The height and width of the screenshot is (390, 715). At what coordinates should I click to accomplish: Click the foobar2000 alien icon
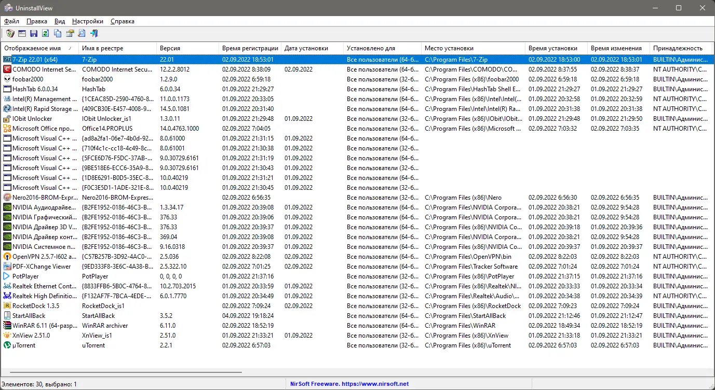[x=7, y=79]
